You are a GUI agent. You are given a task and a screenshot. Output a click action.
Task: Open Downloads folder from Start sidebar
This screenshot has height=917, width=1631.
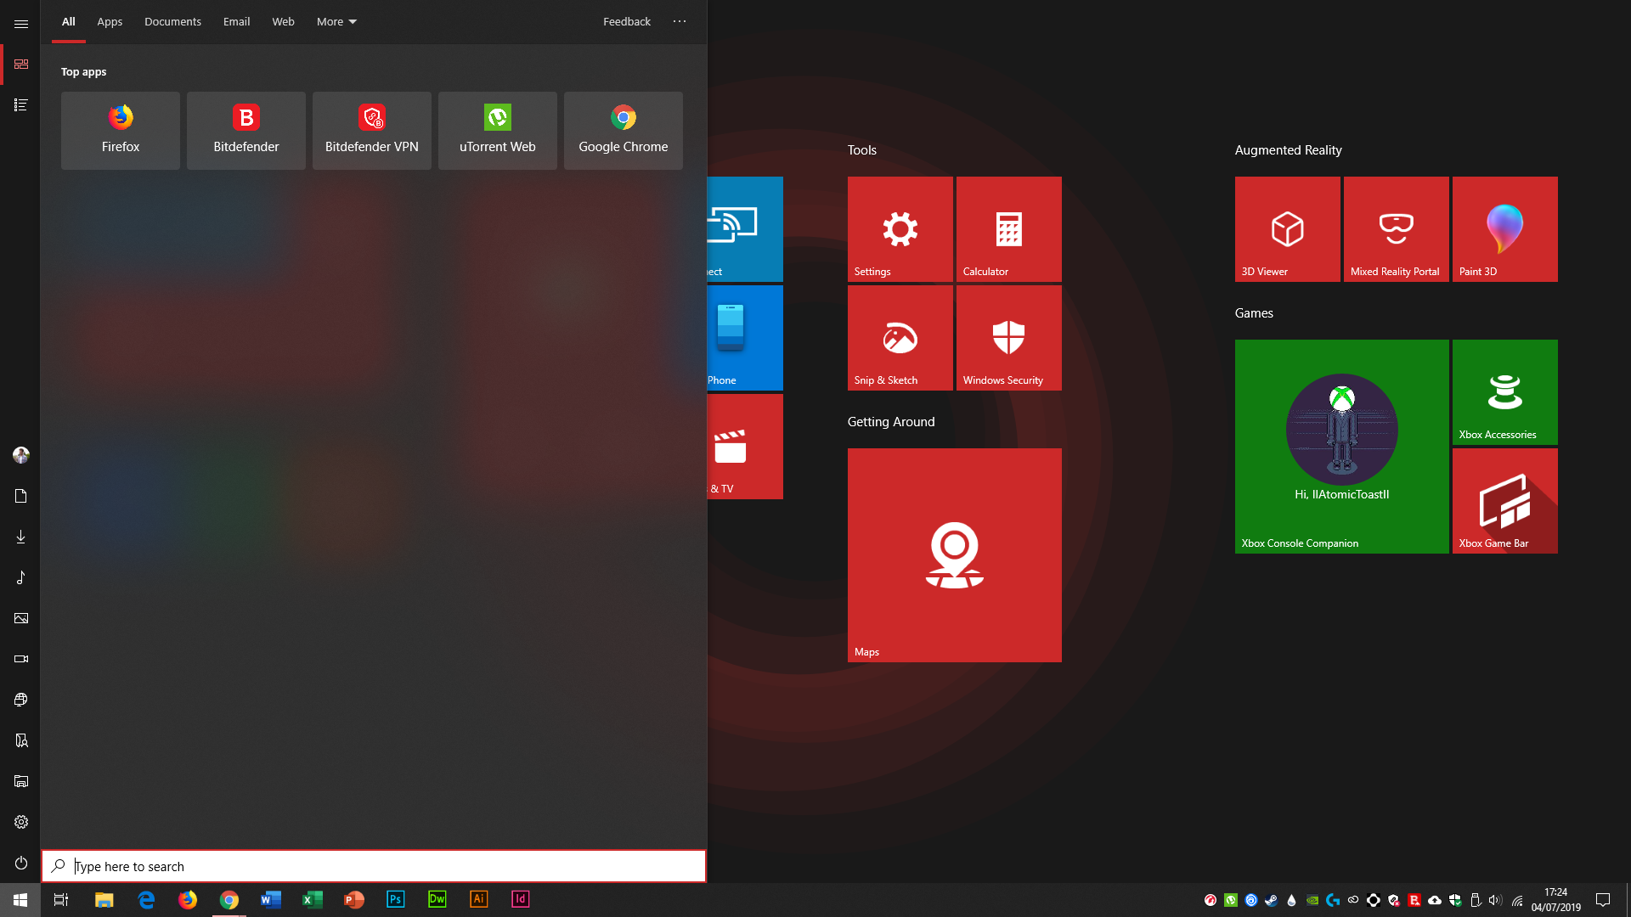coord(20,537)
